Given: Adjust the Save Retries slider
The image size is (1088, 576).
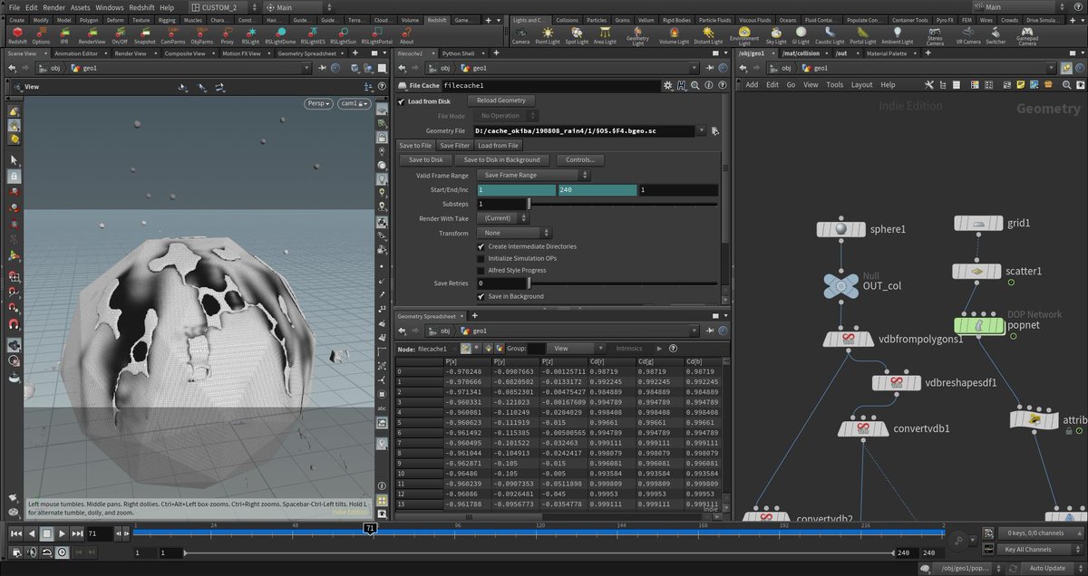Looking at the screenshot, I should click(x=624, y=283).
